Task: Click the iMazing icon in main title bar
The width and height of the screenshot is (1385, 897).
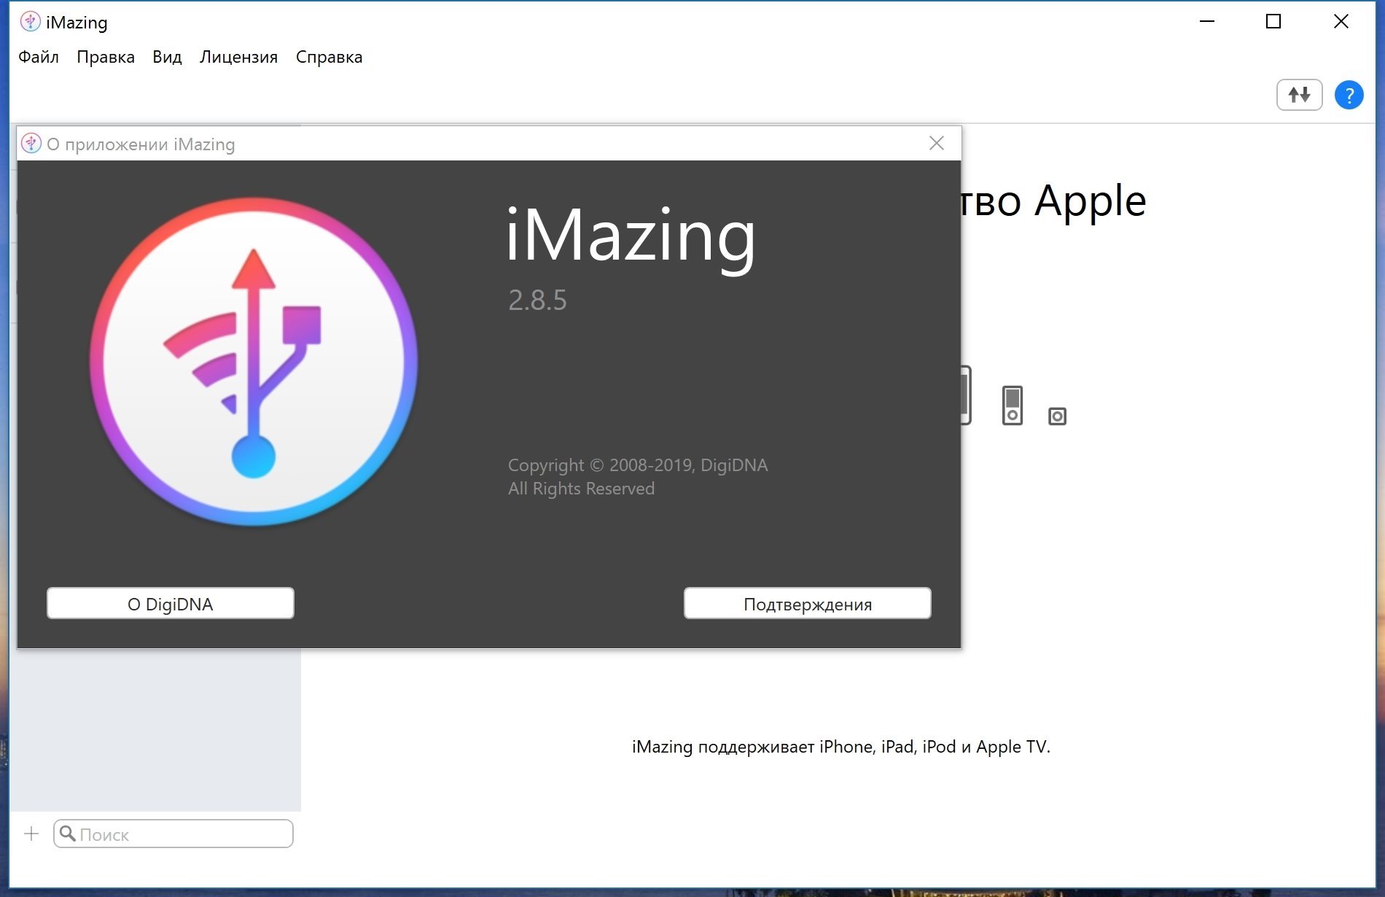Action: [30, 22]
